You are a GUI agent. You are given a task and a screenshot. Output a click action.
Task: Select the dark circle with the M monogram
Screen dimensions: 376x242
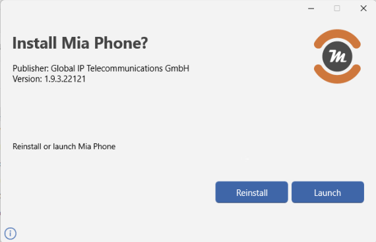[x=337, y=57]
